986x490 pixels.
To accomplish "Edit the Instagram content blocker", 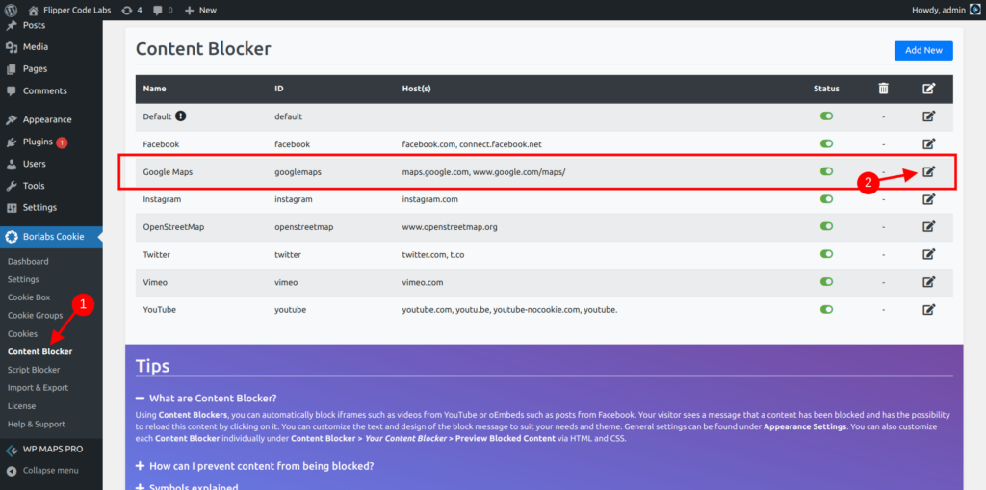I will pos(929,198).
